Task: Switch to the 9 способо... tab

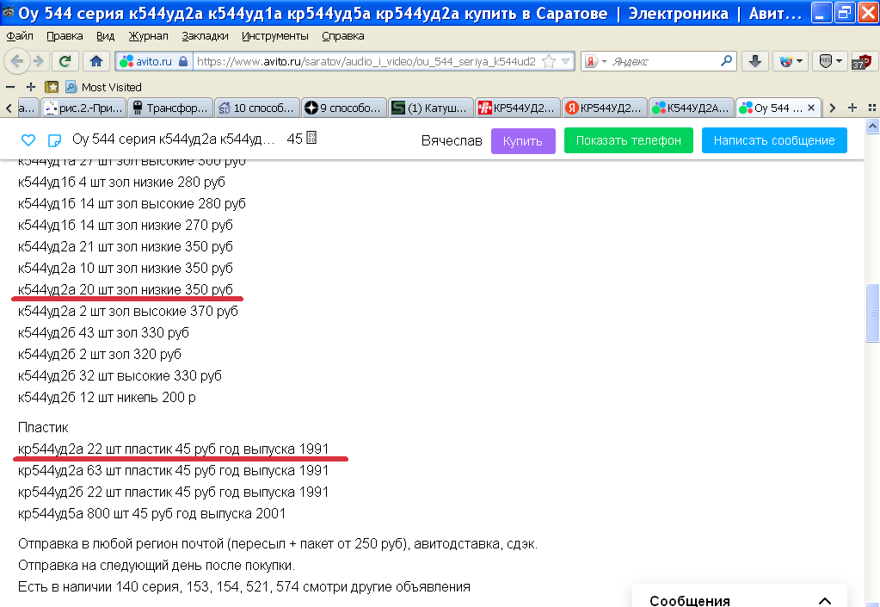Action: pyautogui.click(x=344, y=108)
